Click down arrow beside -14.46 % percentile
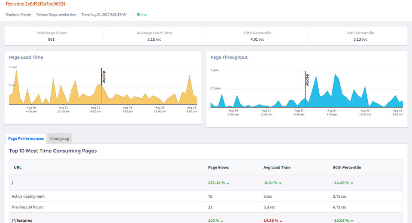Image resolution: width=412 pixels, height=223 pixels. pyautogui.click(x=352, y=183)
